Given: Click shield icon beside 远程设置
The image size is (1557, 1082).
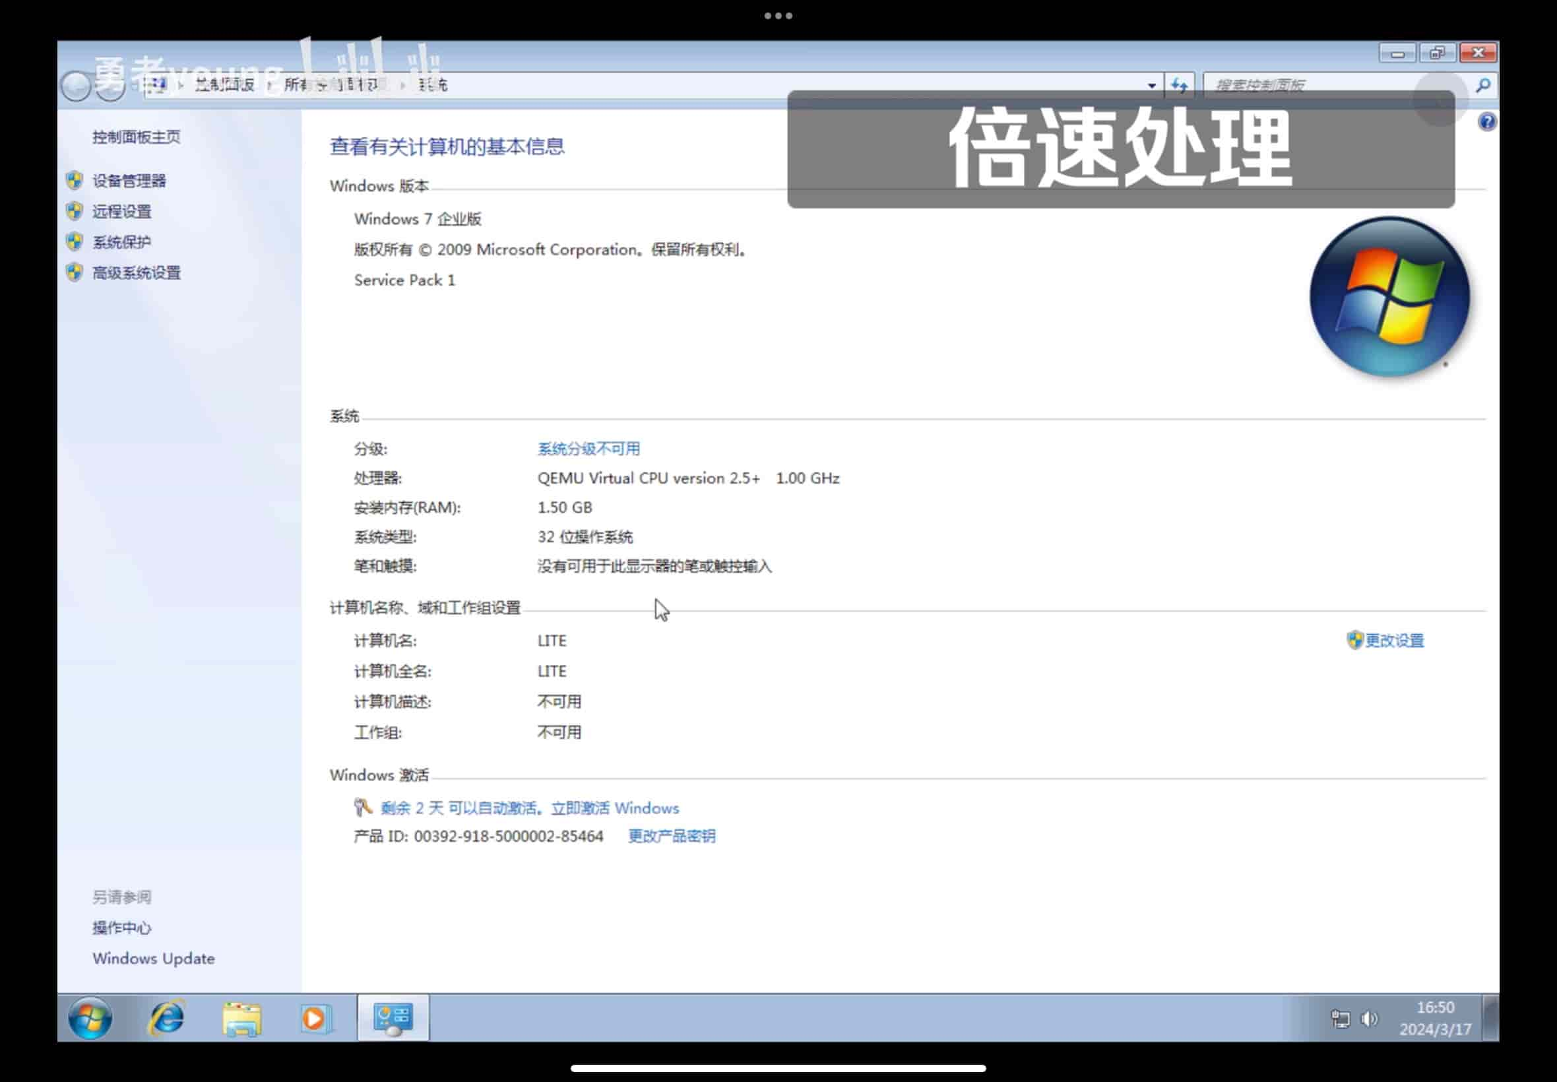Looking at the screenshot, I should tap(75, 211).
